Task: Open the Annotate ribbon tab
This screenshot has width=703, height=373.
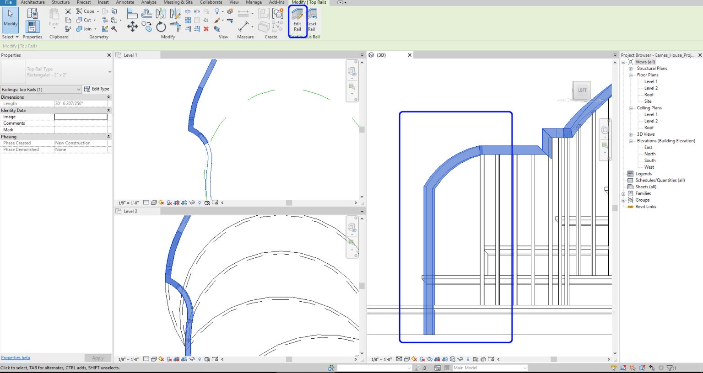Action: click(x=125, y=2)
